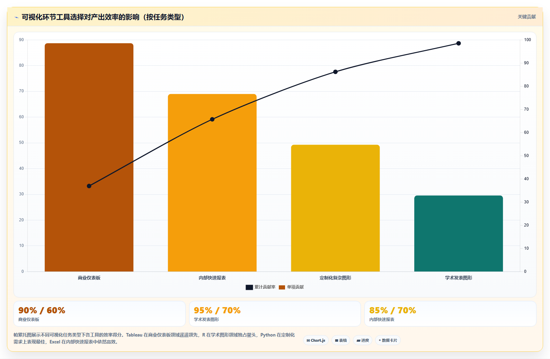Open the 85% / 70% 内部快速报表 stat card

[450, 314]
